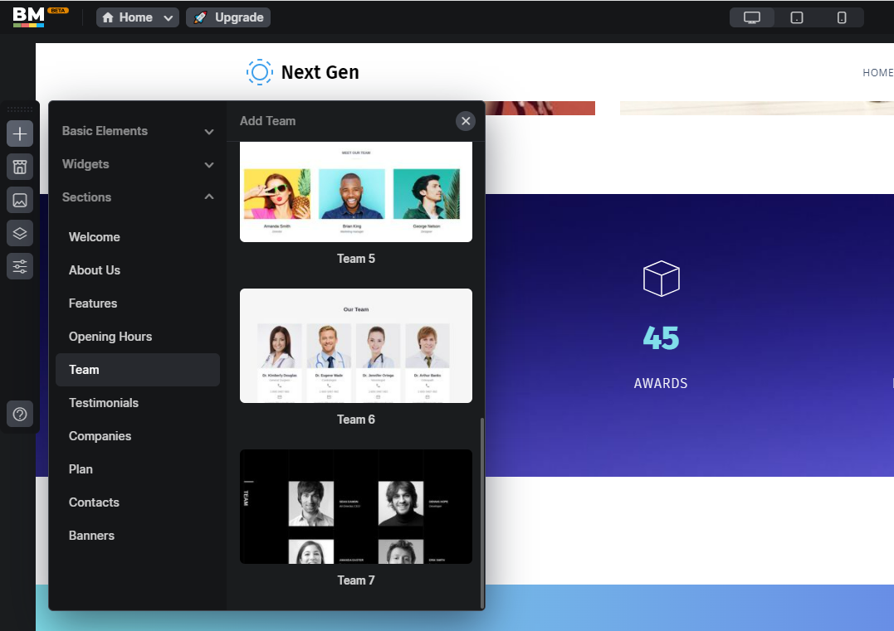Switch to desktop preview mode
Screen dimensions: 894x631
(x=752, y=17)
